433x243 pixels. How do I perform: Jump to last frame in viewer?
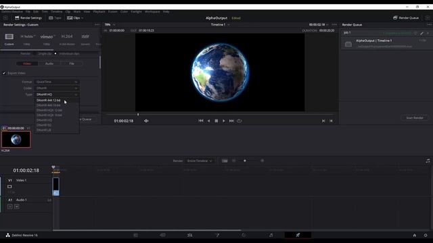click(x=231, y=121)
